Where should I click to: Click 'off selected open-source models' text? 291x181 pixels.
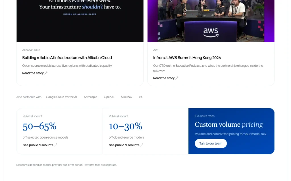click(45, 137)
